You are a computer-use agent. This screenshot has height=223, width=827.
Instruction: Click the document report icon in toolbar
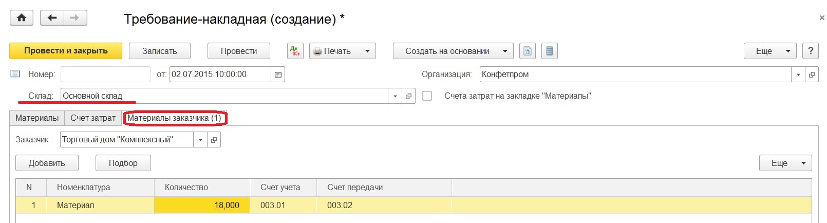pyautogui.click(x=528, y=51)
